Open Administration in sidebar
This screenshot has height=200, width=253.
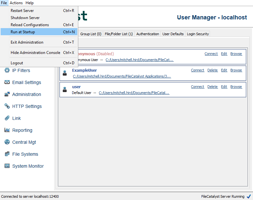coord(27,94)
